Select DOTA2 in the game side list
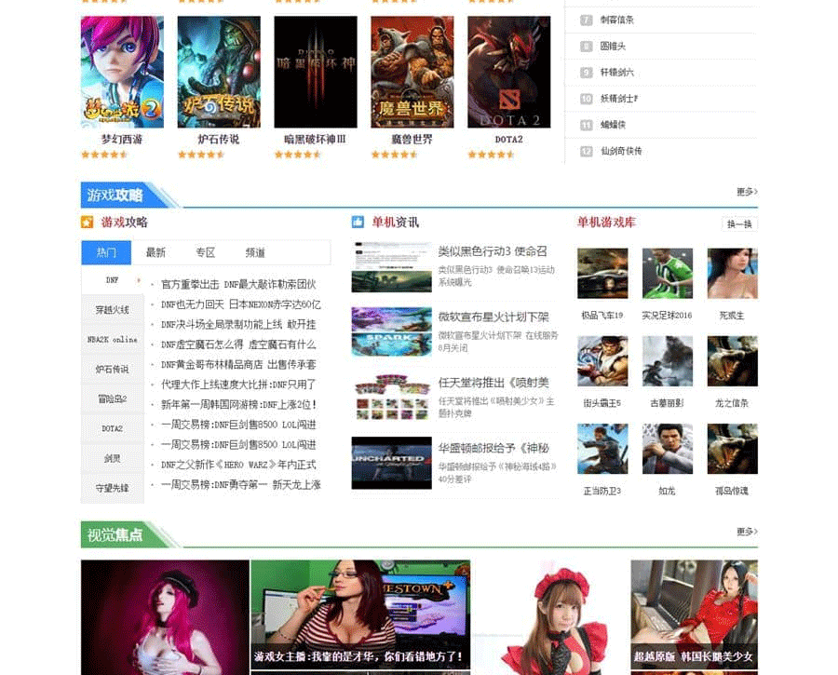838x675 pixels. click(x=113, y=428)
